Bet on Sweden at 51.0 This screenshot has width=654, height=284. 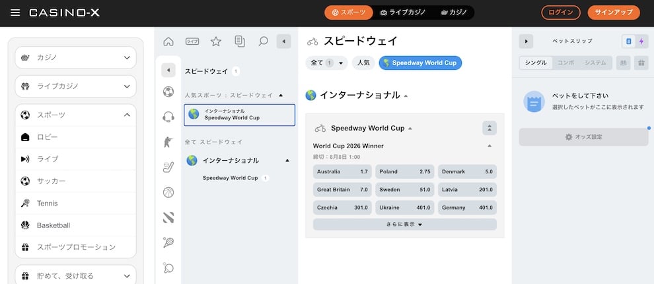pos(405,190)
